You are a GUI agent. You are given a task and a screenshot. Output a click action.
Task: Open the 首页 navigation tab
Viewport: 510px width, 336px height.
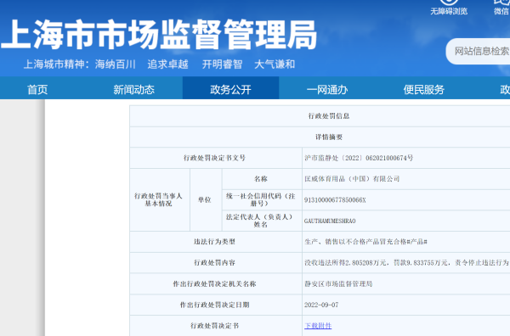(x=37, y=89)
